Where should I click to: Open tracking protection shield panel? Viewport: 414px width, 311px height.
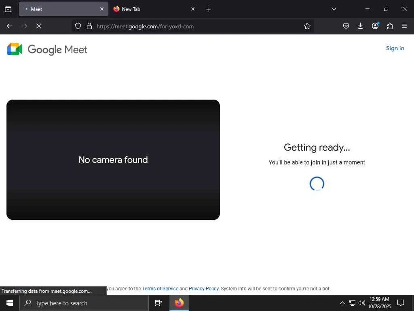pos(78,26)
